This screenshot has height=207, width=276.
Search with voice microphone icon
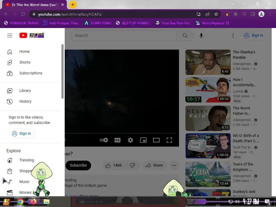click(201, 36)
